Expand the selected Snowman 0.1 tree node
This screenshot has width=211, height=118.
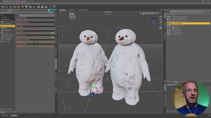[172, 23]
